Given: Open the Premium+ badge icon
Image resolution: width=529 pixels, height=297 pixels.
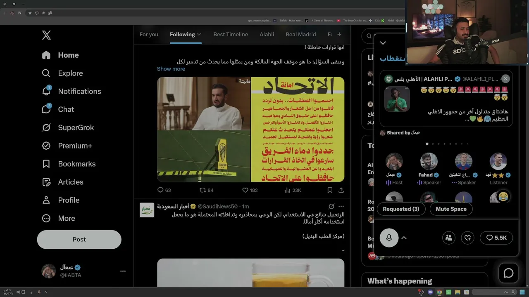Looking at the screenshot, I should point(46,146).
